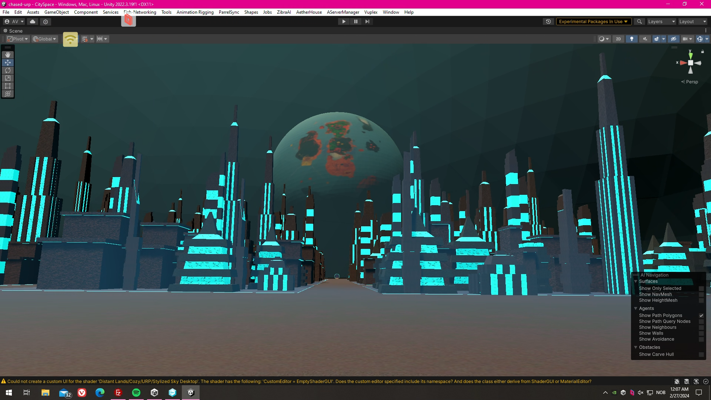Image resolution: width=711 pixels, height=400 pixels.
Task: Toggle scene audio mute icon
Action: (645, 39)
